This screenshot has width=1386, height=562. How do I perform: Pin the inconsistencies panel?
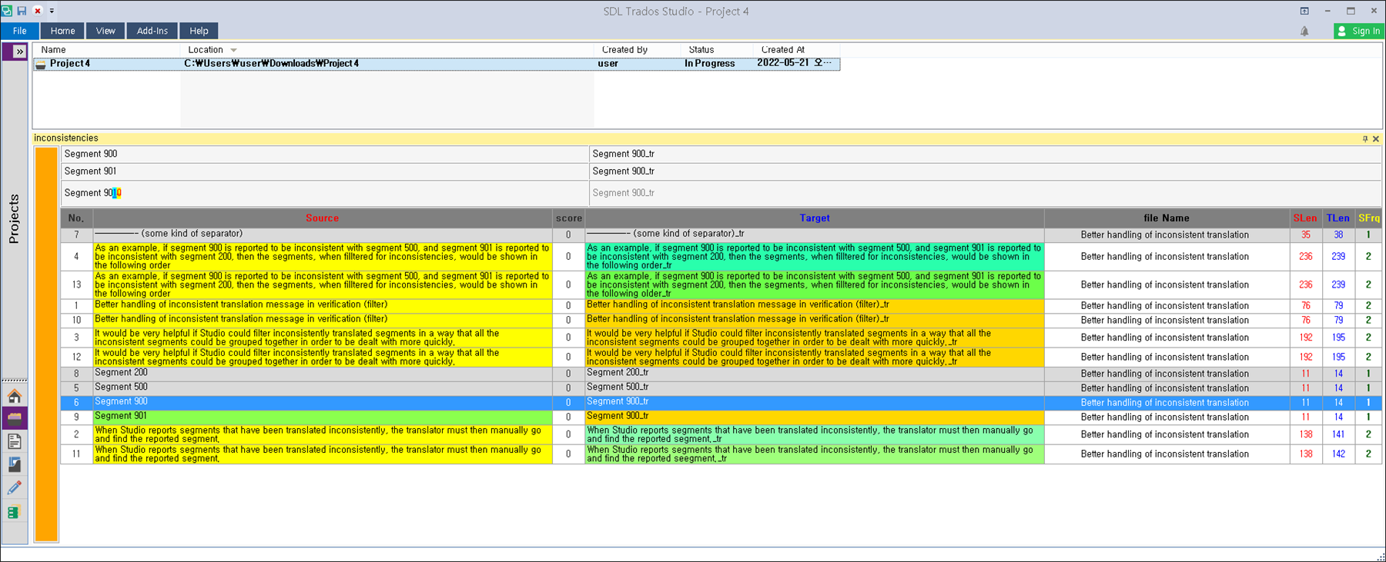pyautogui.click(x=1365, y=138)
